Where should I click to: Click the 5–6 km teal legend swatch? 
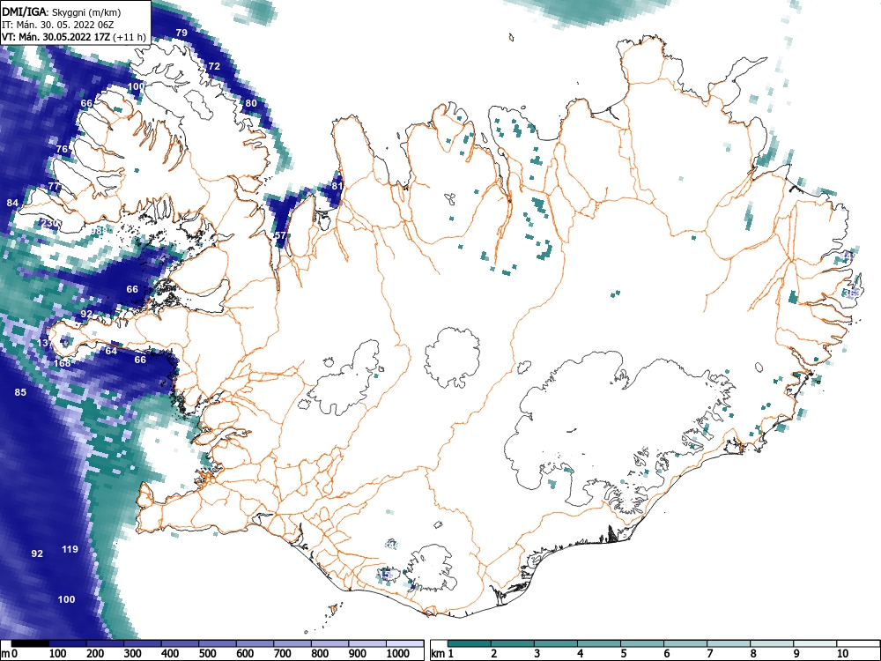point(642,643)
